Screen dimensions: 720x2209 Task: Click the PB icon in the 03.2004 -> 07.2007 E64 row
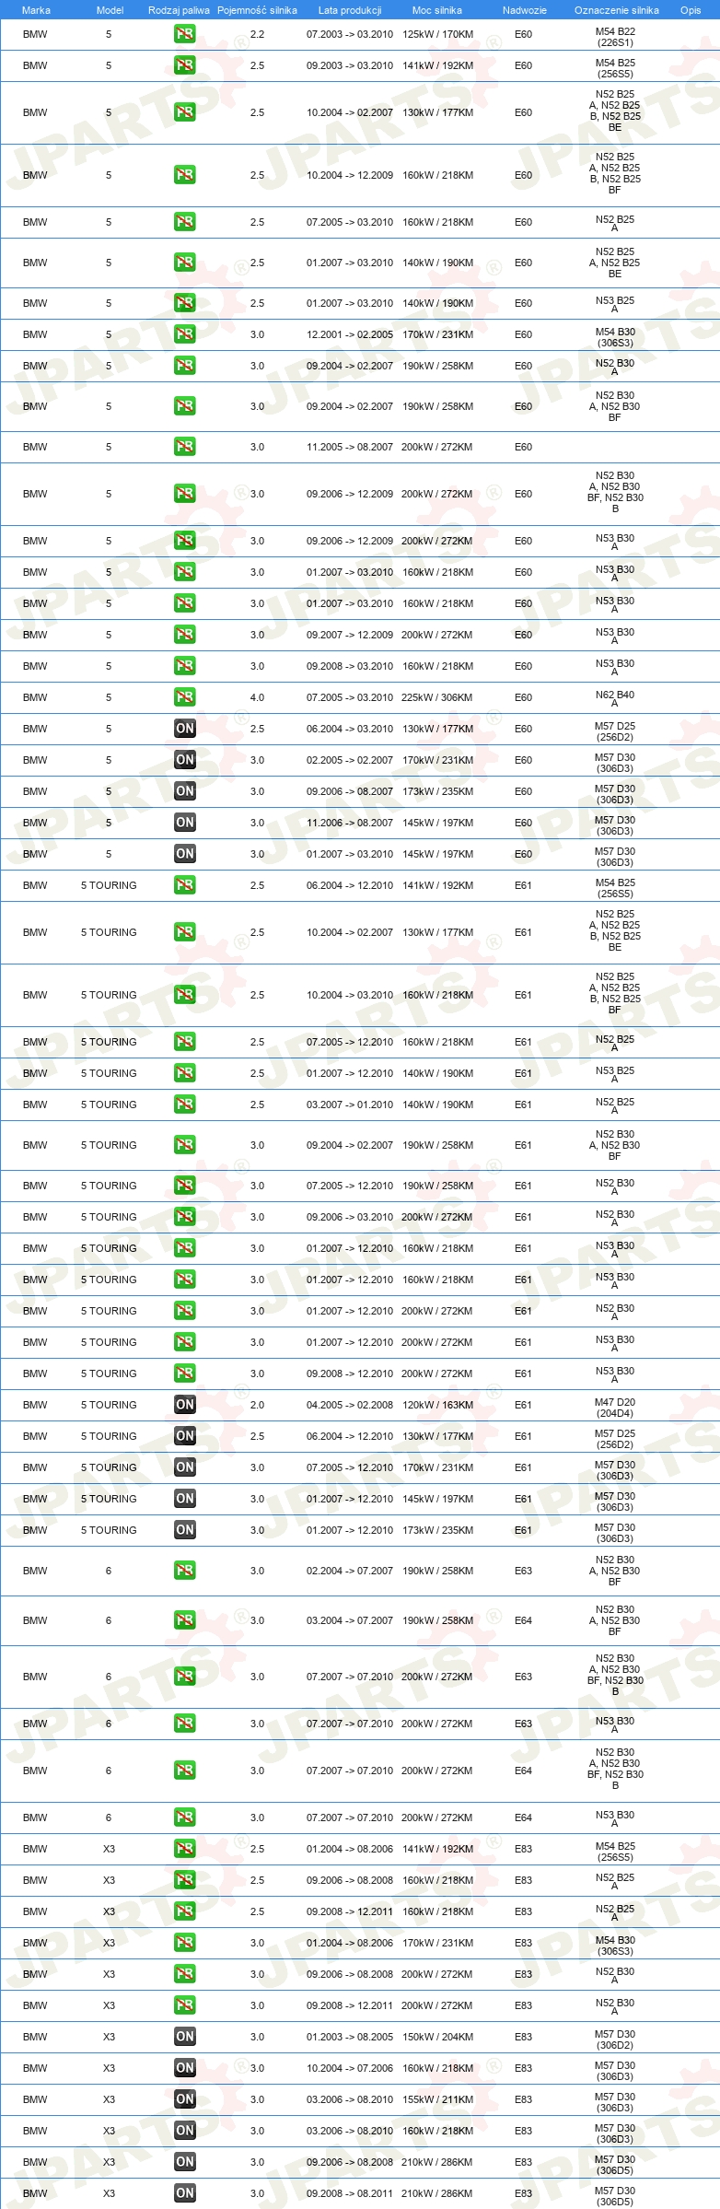[185, 1620]
